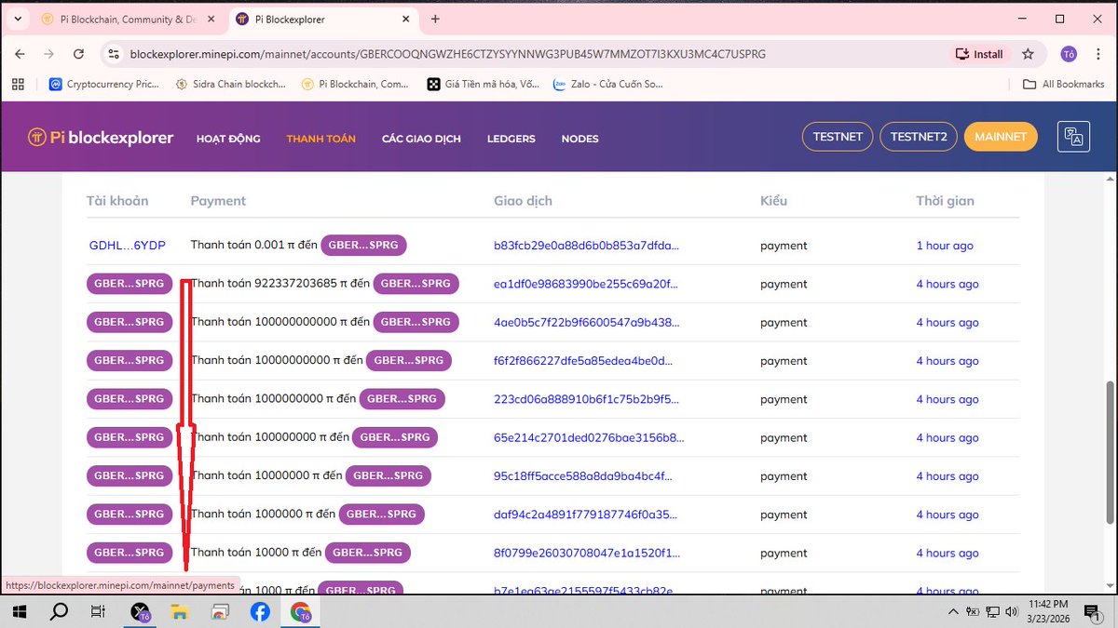This screenshot has height=628, width=1118.
Task: Focus the browser address bar URL
Action: pyautogui.click(x=448, y=54)
